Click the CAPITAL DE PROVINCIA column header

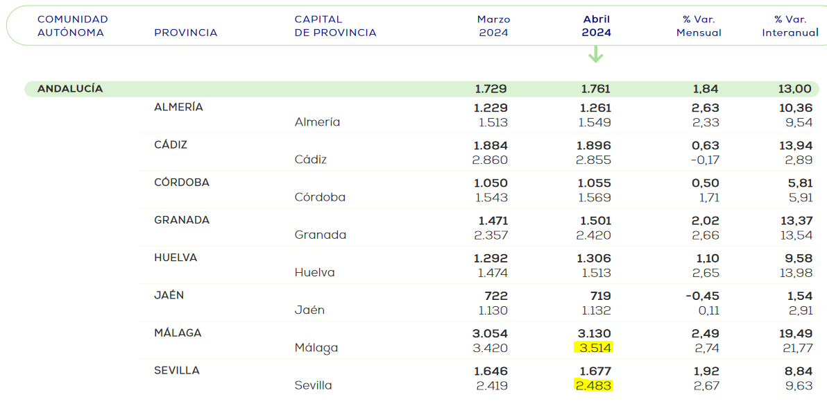[x=335, y=26]
